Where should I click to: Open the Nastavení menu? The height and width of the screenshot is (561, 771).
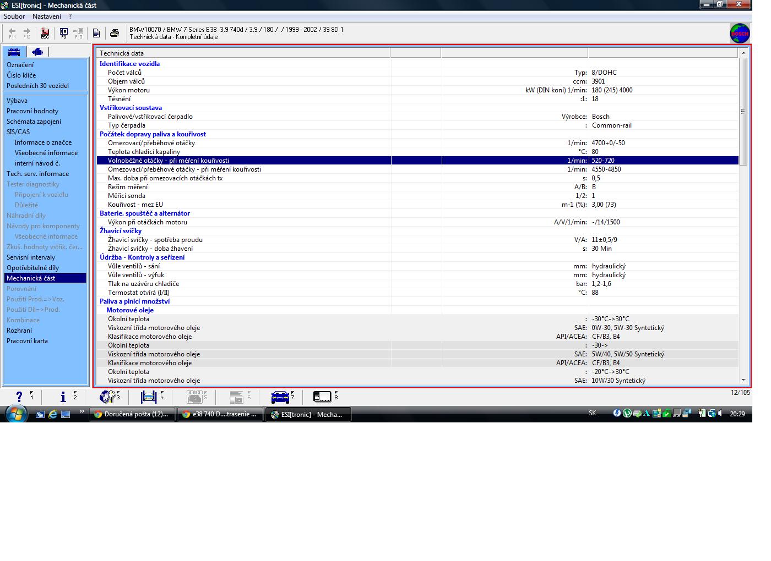click(47, 16)
